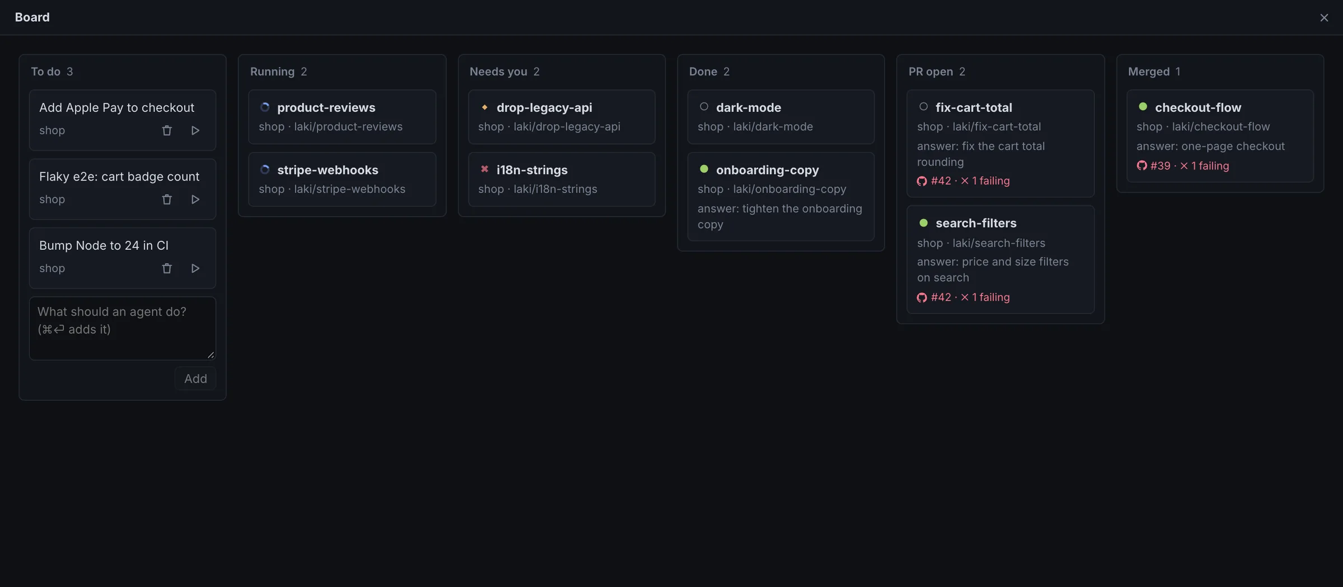Open the onboarding-copy card title
This screenshot has width=1343, height=587.
point(767,170)
